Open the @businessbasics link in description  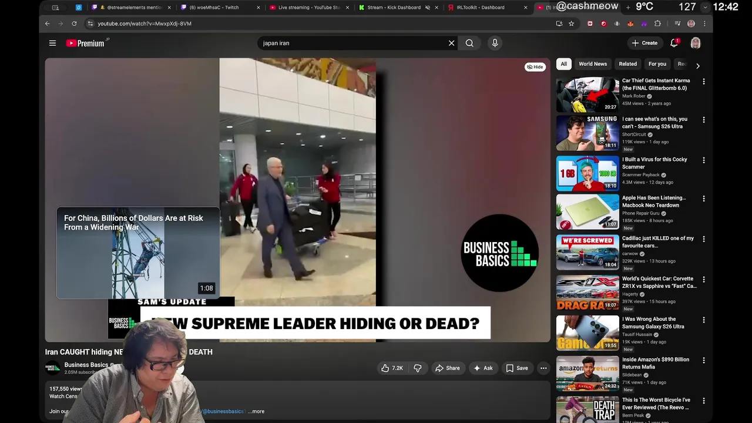click(224, 411)
